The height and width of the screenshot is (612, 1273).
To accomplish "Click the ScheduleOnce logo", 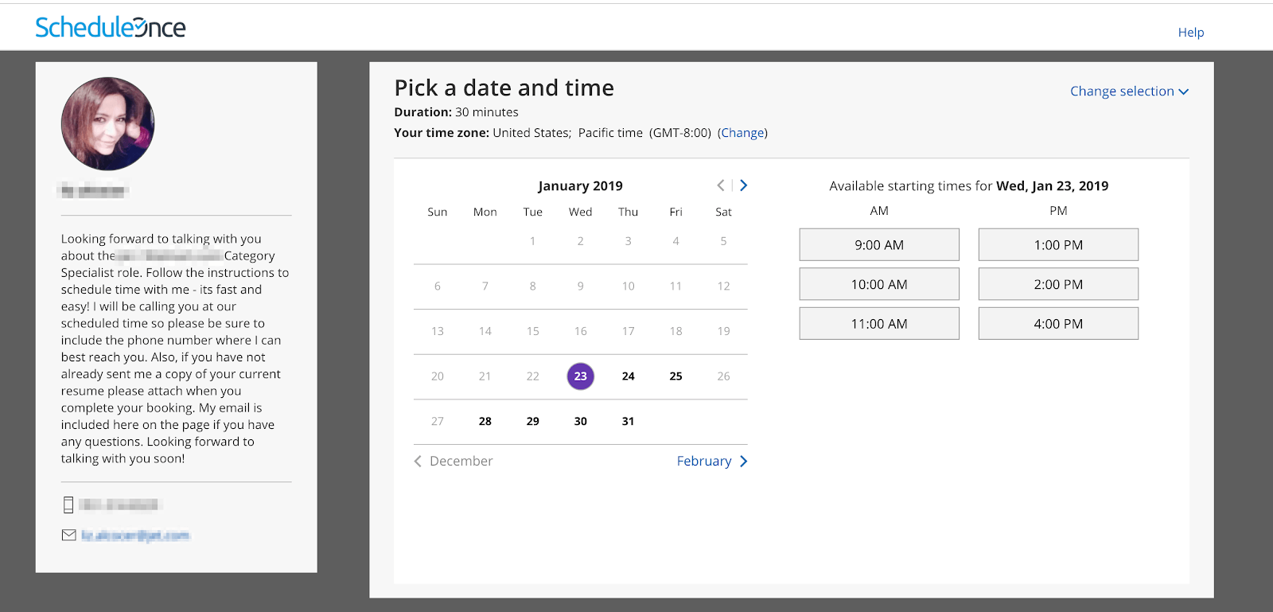I will (111, 28).
